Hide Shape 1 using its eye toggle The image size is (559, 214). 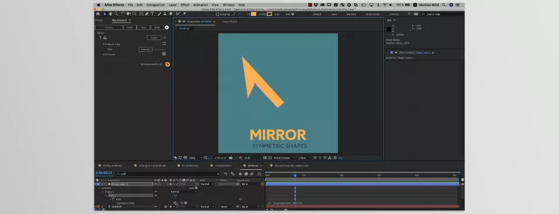[x=155, y=191]
